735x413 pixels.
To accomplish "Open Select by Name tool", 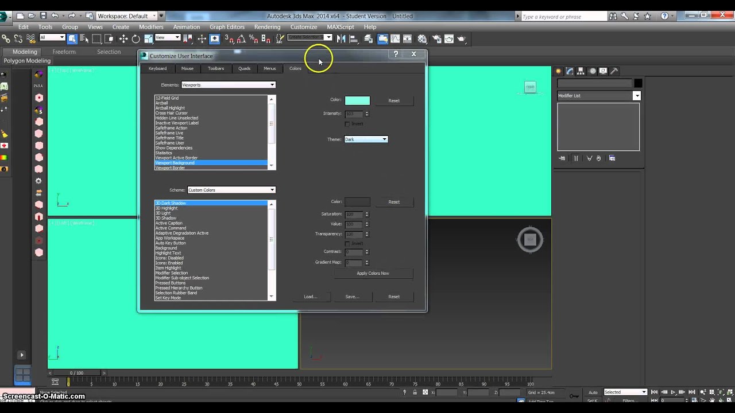I will coord(84,38).
